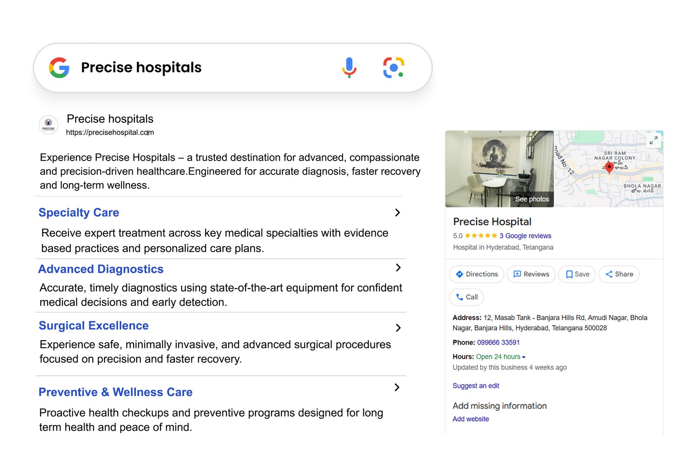The image size is (694, 463).
Task: Open the Open 24 hours dropdown
Action: (x=501, y=357)
